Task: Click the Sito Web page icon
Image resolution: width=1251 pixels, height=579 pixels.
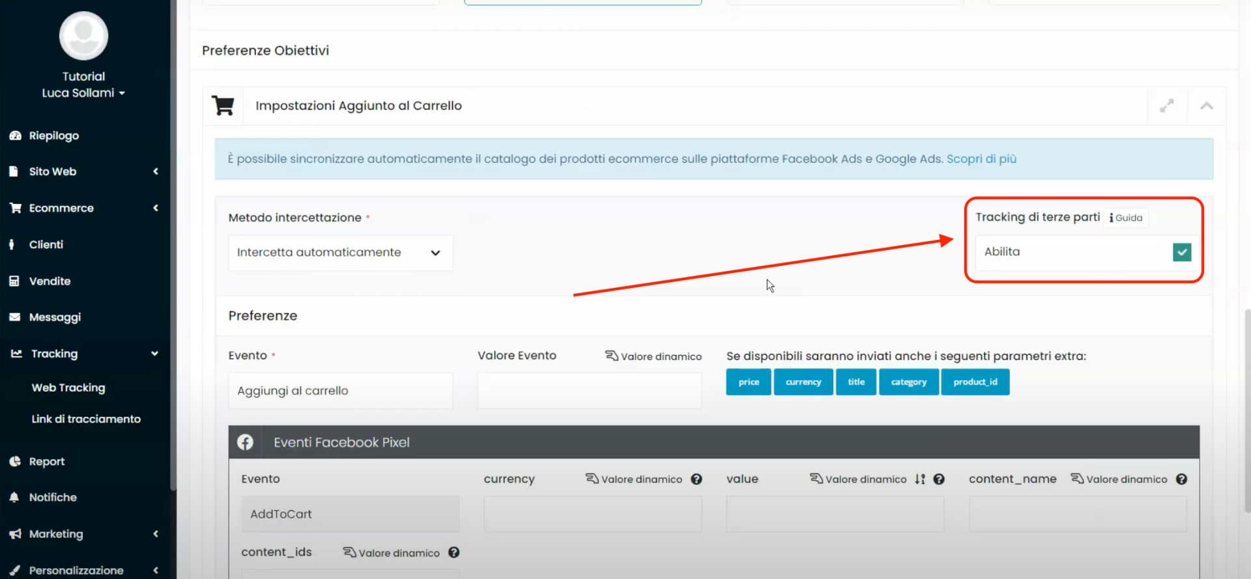Action: tap(14, 171)
